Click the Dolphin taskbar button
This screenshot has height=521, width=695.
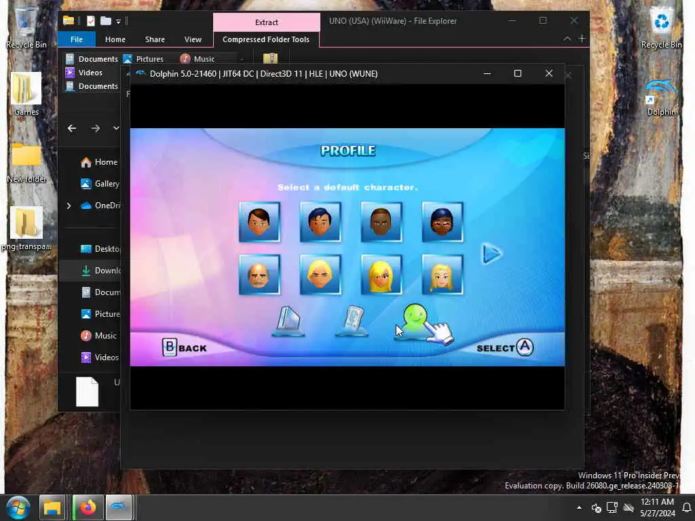click(119, 507)
